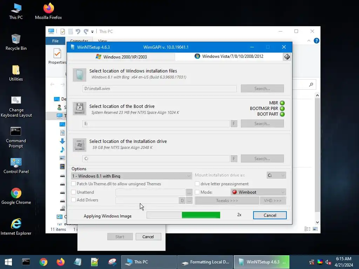Enable Patch UxTheme.dll checkbox
Image resolution: width=359 pixels, height=269 pixels.
[x=74, y=184]
